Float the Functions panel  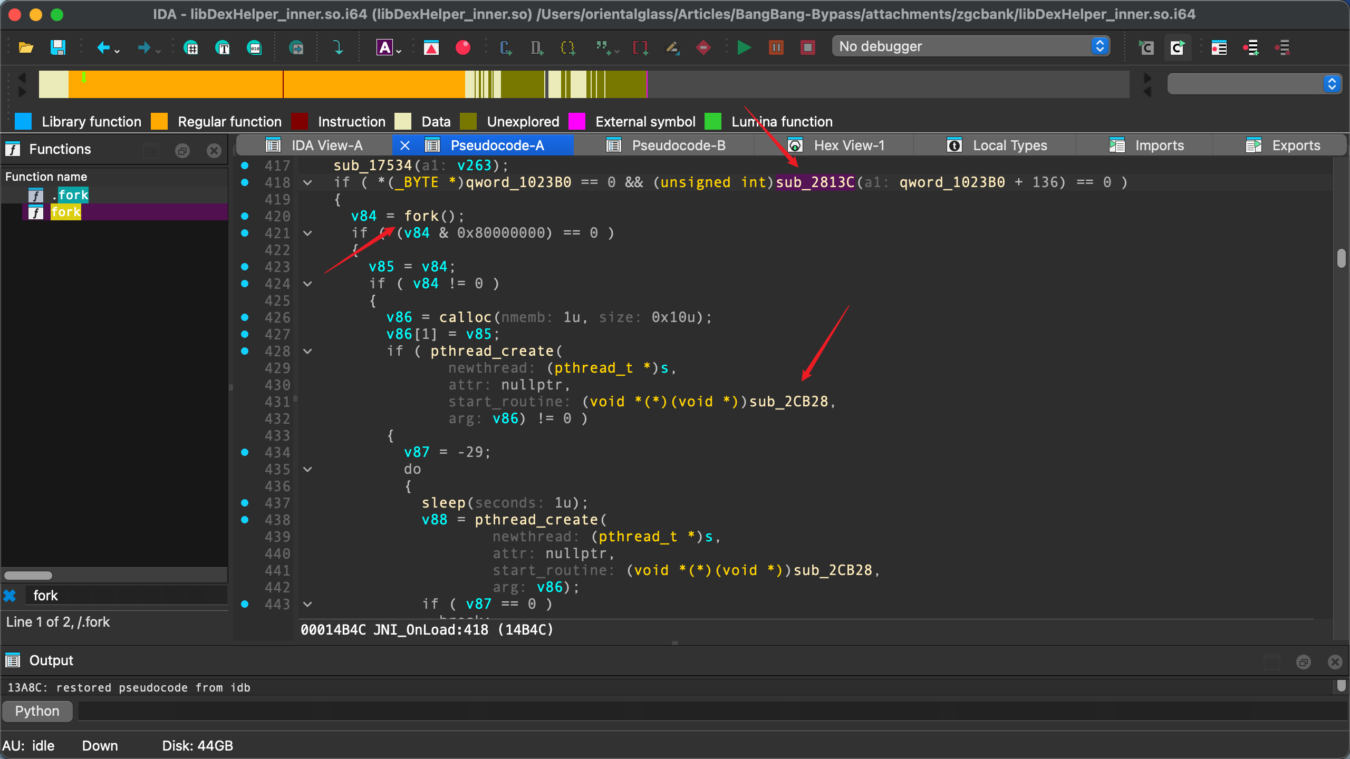[x=182, y=151]
